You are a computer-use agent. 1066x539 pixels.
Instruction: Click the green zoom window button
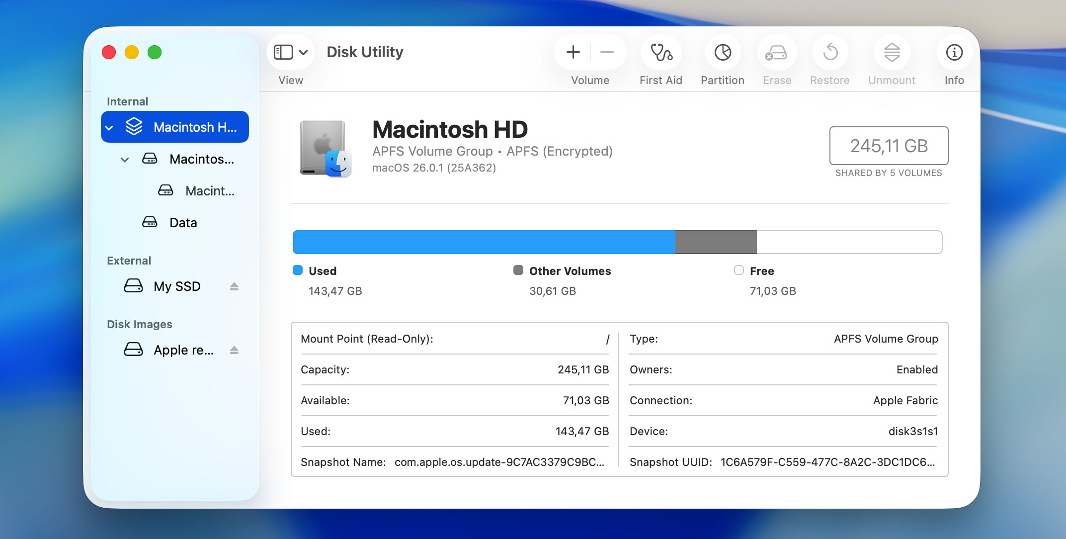(x=155, y=52)
